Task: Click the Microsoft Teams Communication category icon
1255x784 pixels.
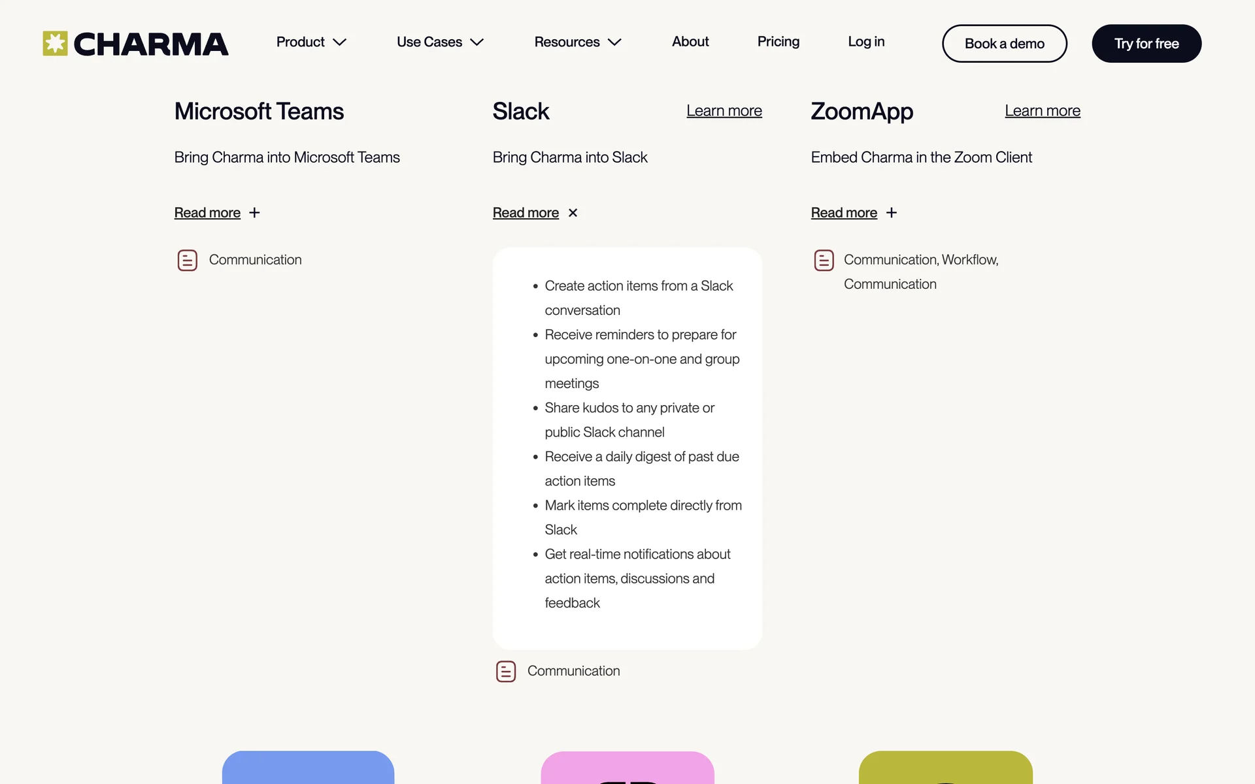Action: [x=187, y=260]
